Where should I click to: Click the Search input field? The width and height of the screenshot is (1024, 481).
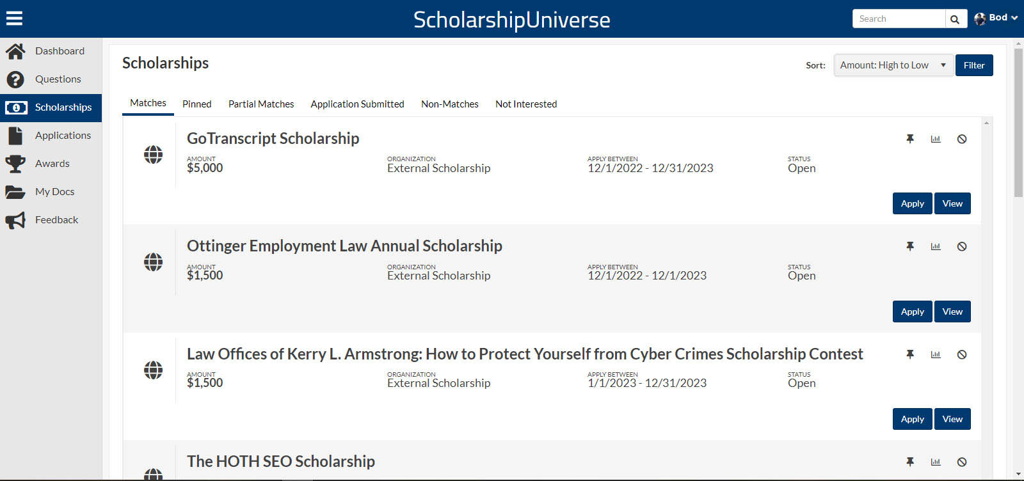coord(899,19)
